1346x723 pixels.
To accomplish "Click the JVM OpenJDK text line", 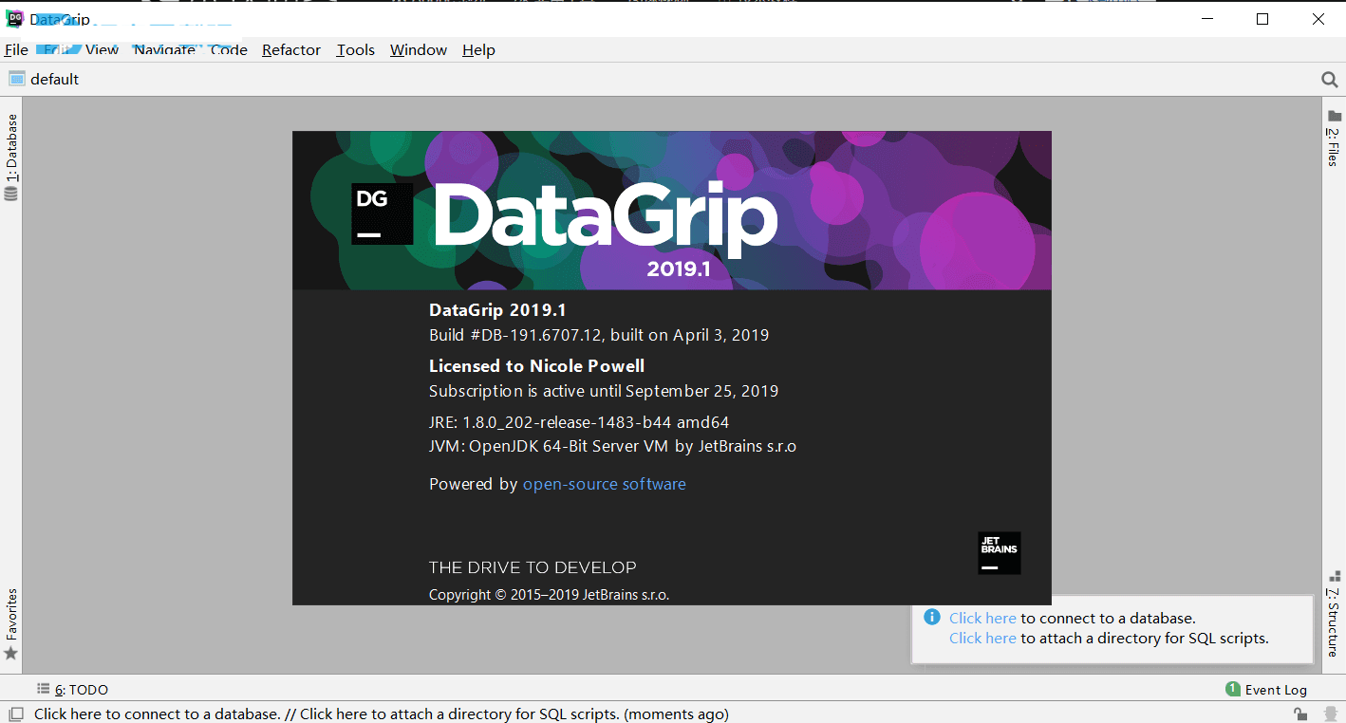I will (x=612, y=446).
